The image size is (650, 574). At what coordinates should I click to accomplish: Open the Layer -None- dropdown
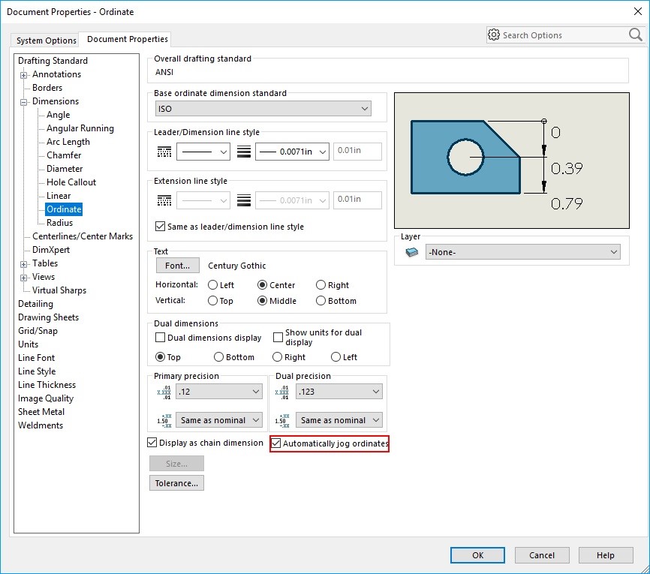tap(523, 252)
